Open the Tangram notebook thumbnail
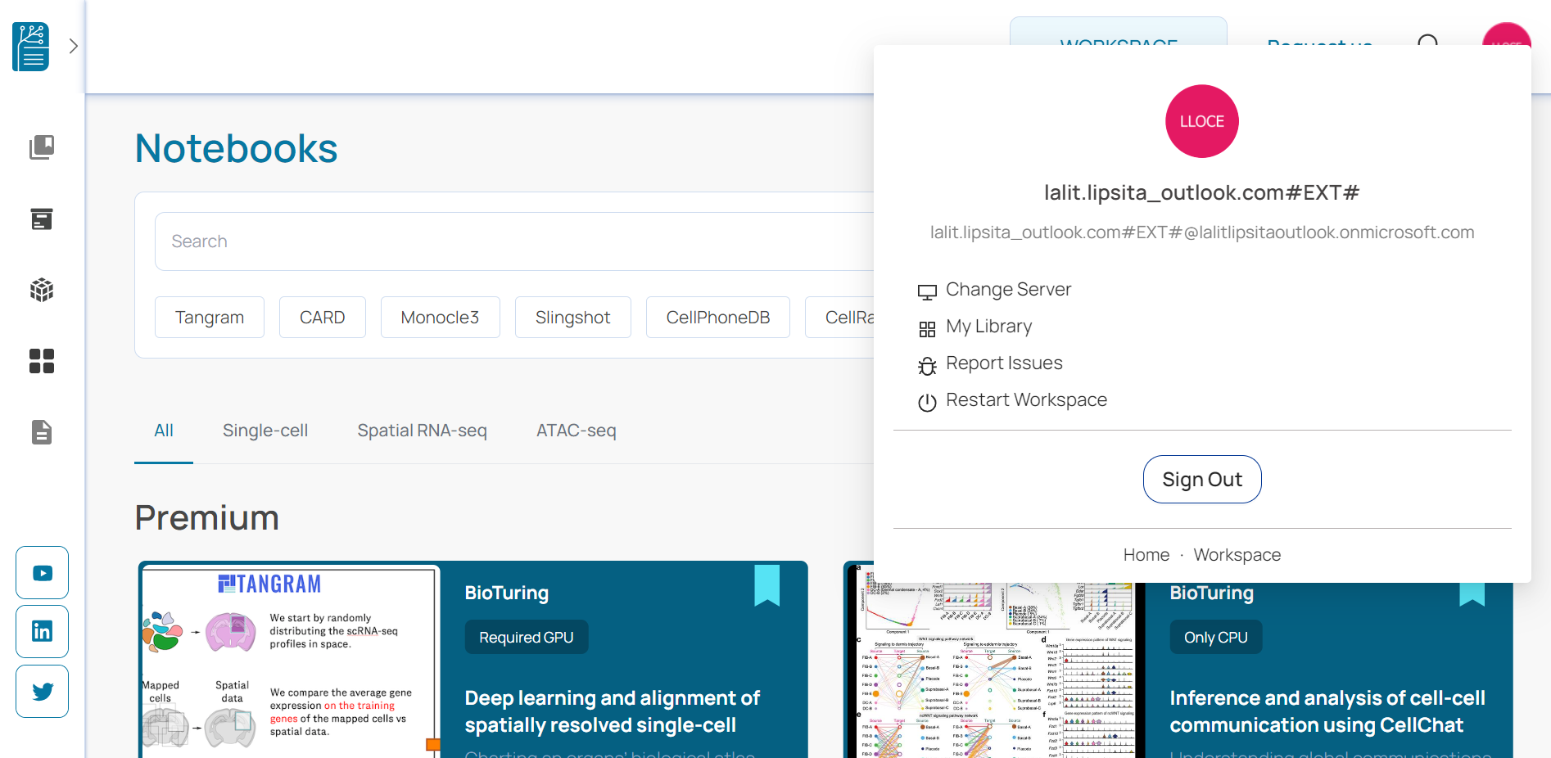The width and height of the screenshot is (1551, 758). tap(291, 661)
